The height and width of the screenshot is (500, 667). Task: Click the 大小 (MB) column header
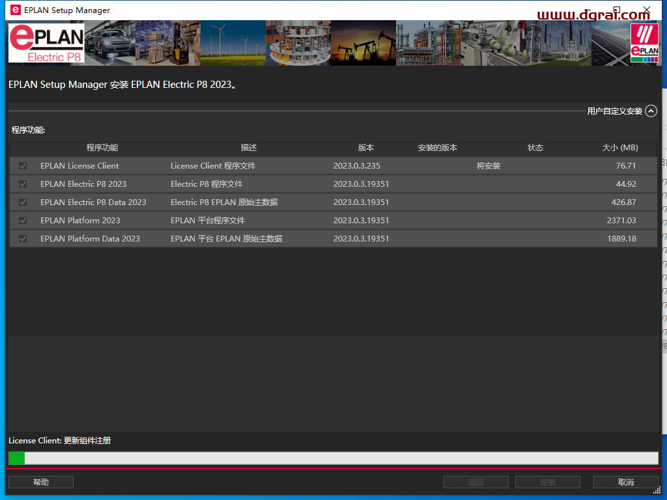click(620, 148)
